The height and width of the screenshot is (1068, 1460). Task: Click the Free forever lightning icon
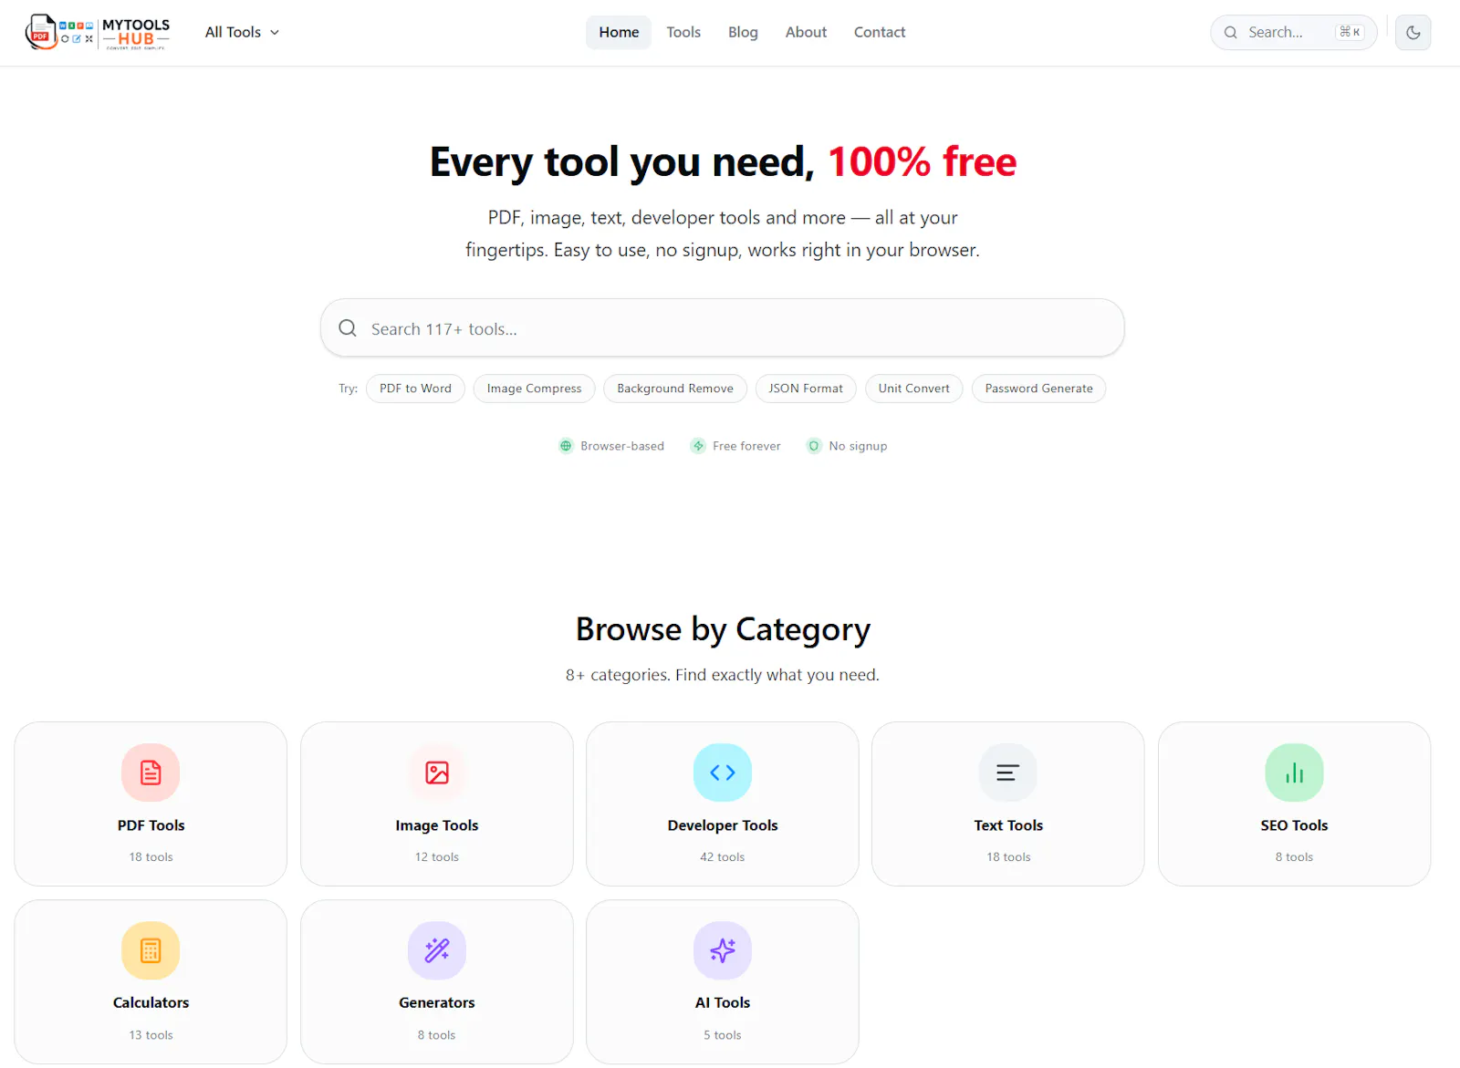coord(698,446)
